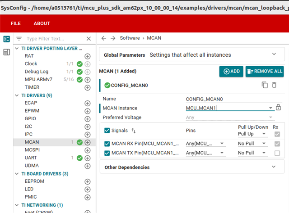Click the lock icon beside MCAN Instance
This screenshot has height=213, width=289.
(x=278, y=107)
